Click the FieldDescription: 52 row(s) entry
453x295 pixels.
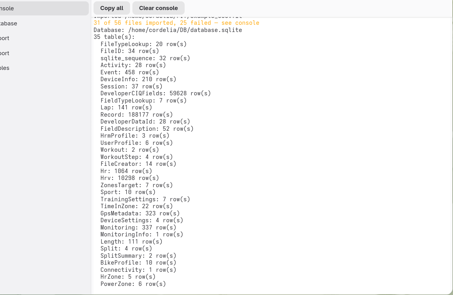tap(147, 129)
